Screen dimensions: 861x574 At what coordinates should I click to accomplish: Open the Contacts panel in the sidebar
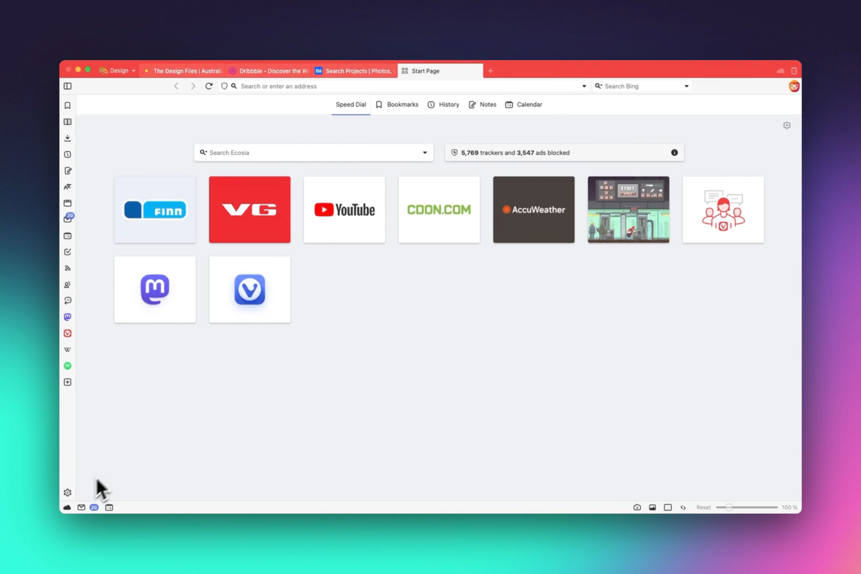click(x=68, y=285)
